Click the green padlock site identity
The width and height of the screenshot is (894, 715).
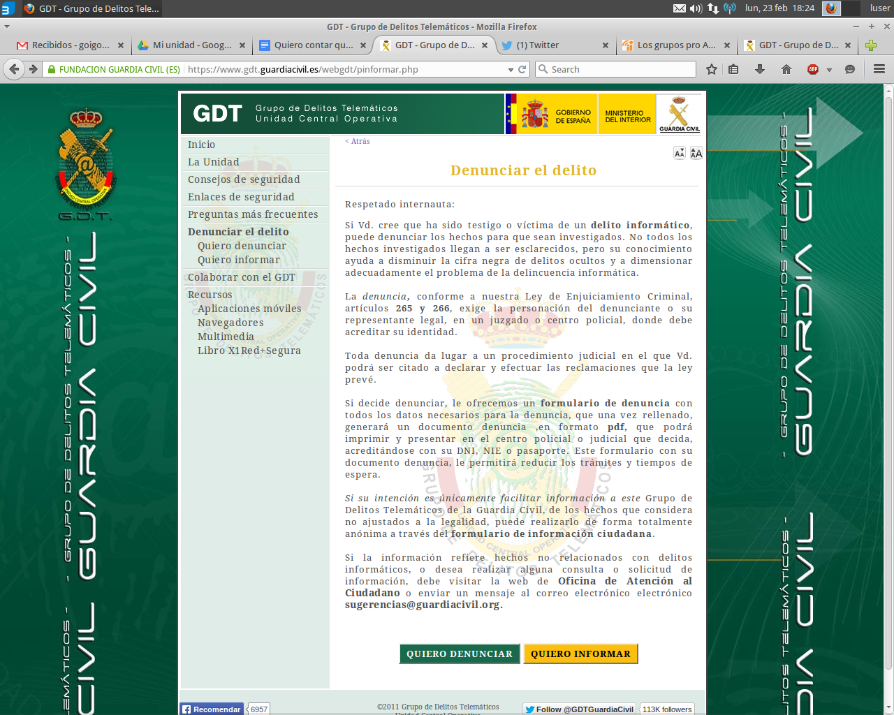tap(52, 69)
